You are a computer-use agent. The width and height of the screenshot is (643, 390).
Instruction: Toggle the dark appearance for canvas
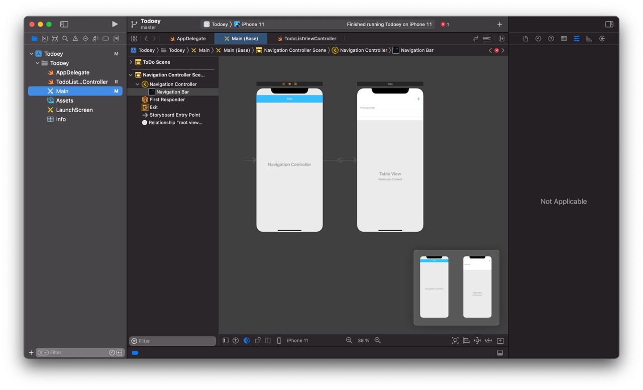tap(247, 340)
